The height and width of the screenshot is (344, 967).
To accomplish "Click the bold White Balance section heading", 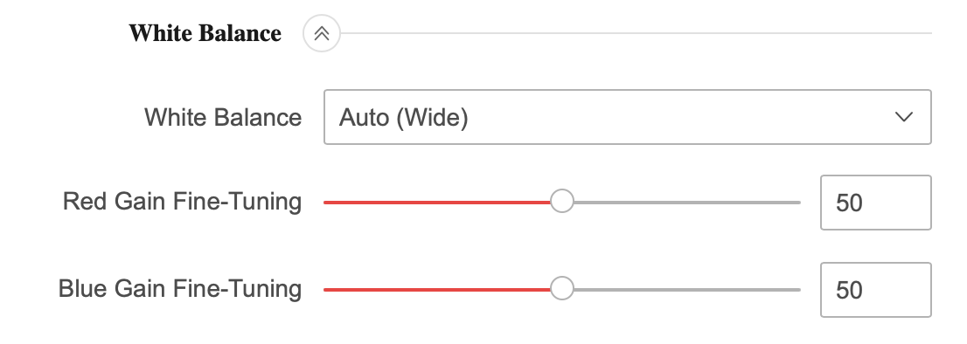I will 205,33.
